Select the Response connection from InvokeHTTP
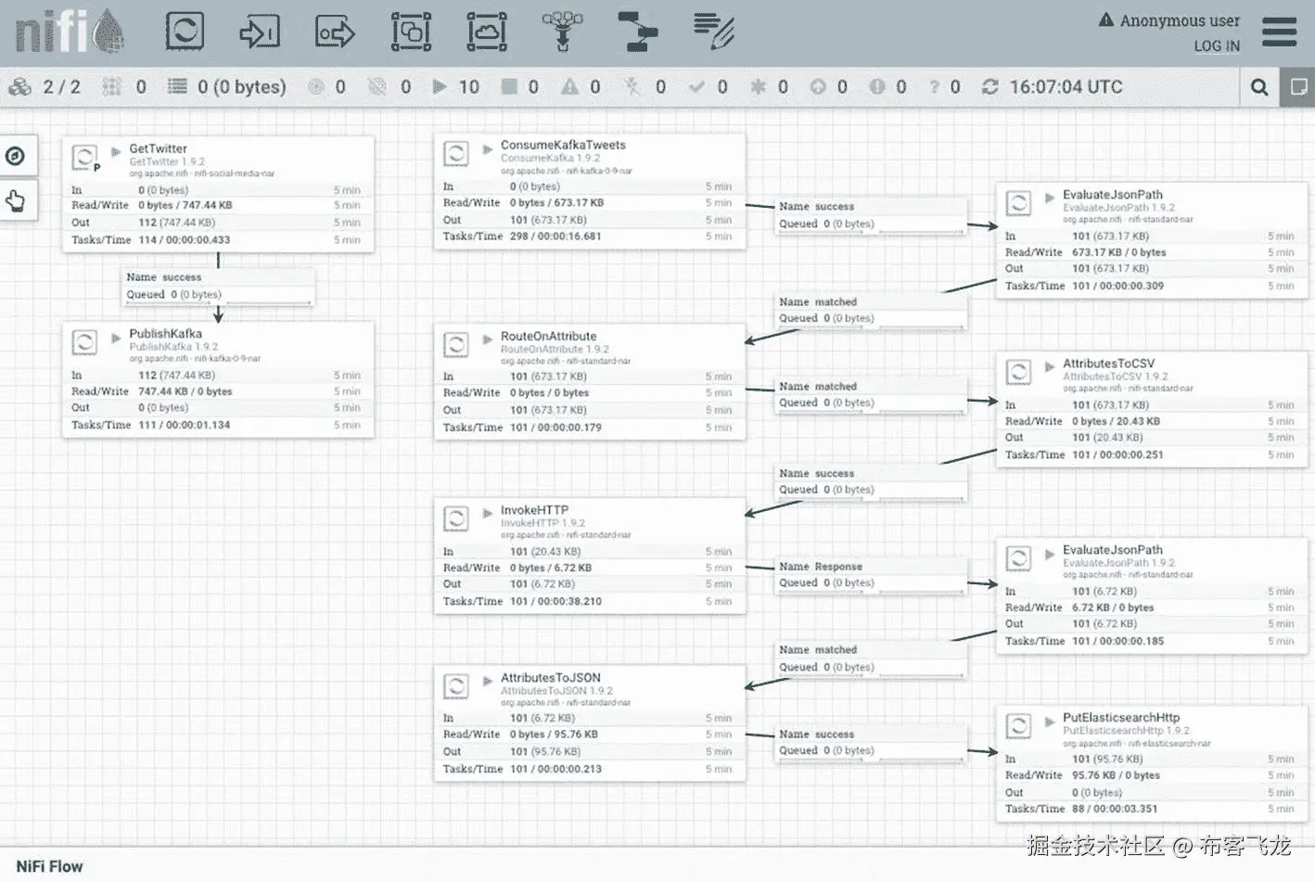 point(871,575)
